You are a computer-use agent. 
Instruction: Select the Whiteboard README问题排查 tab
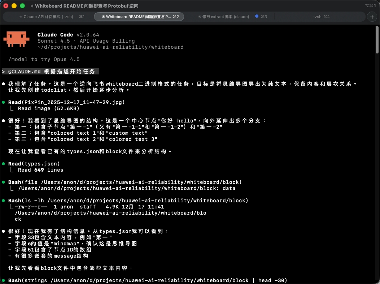click(x=139, y=17)
